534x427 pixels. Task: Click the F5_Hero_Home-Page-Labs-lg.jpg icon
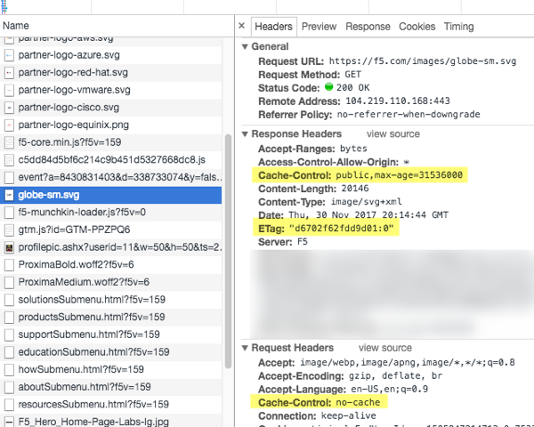(9, 422)
